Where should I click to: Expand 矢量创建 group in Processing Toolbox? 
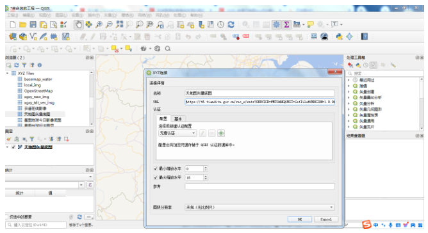(x=349, y=92)
